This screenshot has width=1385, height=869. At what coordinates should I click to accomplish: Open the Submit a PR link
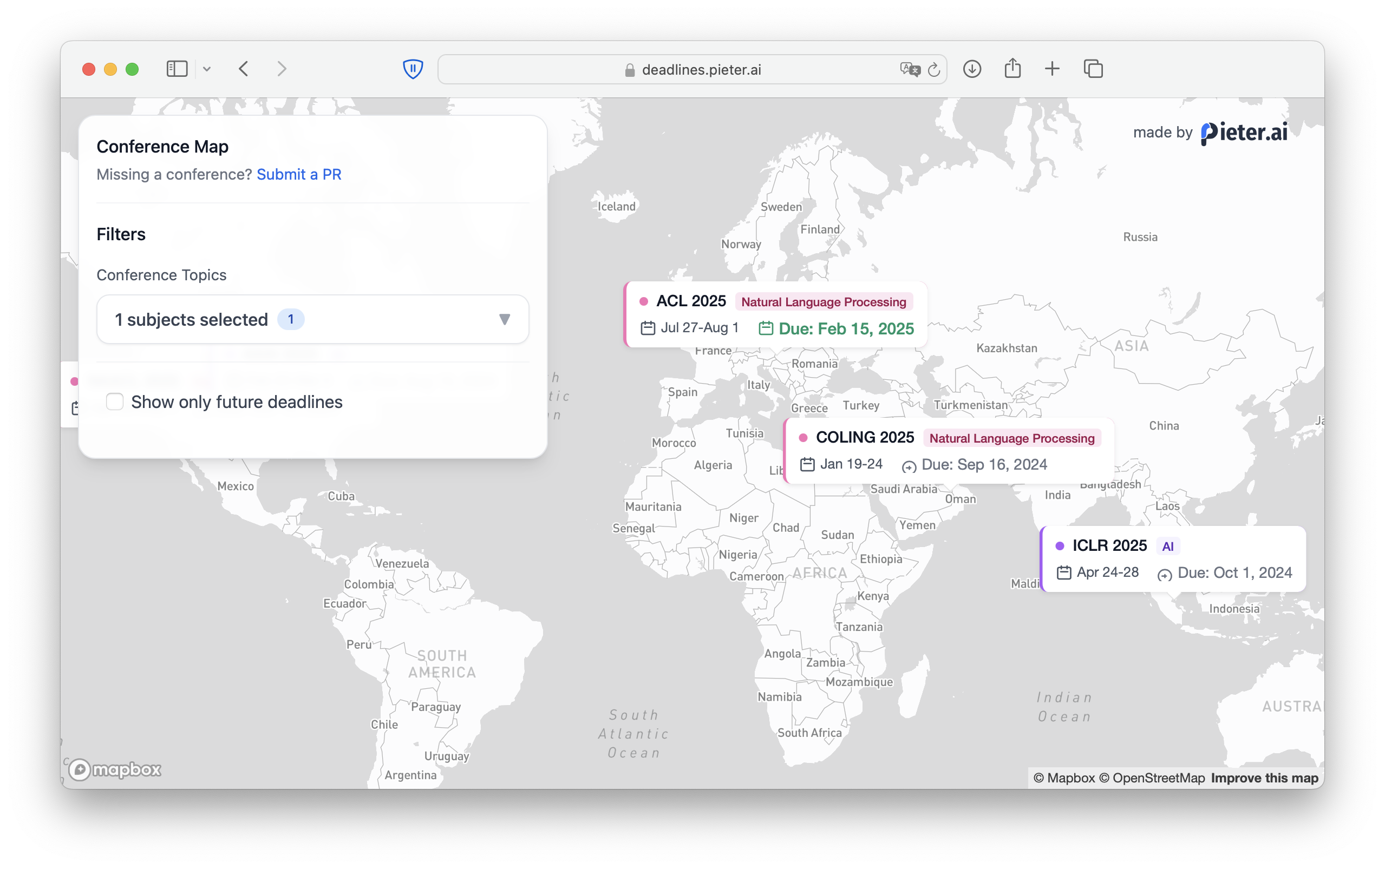(298, 174)
